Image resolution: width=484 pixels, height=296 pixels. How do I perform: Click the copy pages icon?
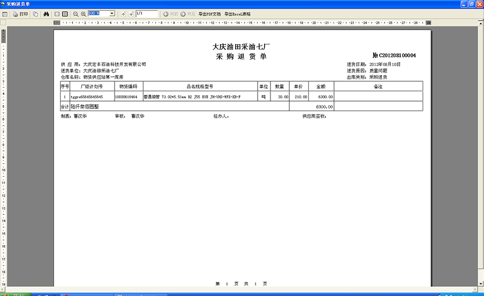[35, 14]
